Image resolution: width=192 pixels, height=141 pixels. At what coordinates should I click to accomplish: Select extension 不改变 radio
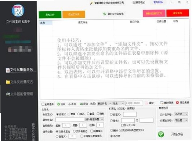112,136
